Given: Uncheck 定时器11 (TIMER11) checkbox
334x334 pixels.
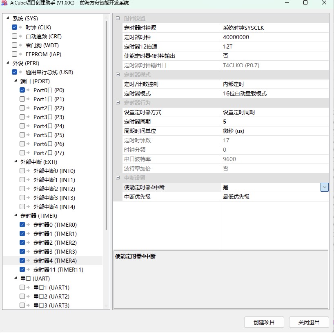Looking at the screenshot, I should 22,270.
